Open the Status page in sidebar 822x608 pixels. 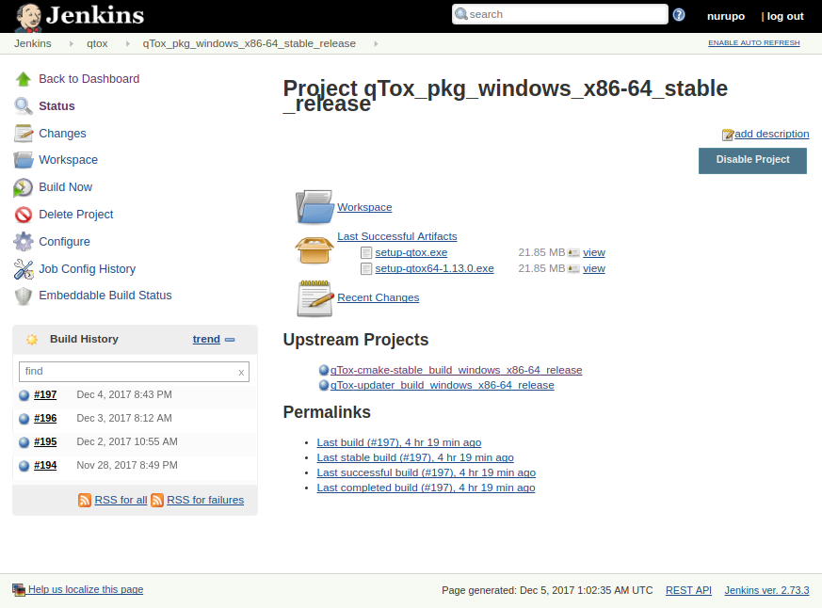click(56, 105)
